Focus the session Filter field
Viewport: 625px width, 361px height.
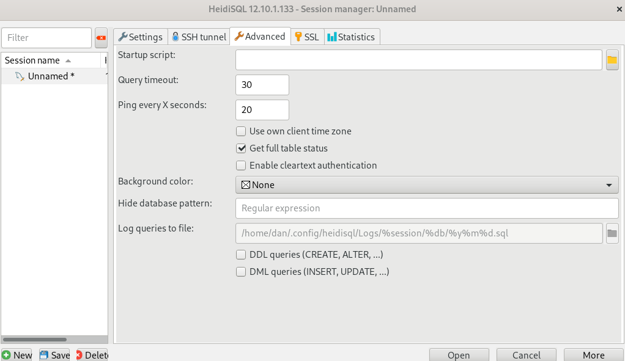tap(46, 38)
